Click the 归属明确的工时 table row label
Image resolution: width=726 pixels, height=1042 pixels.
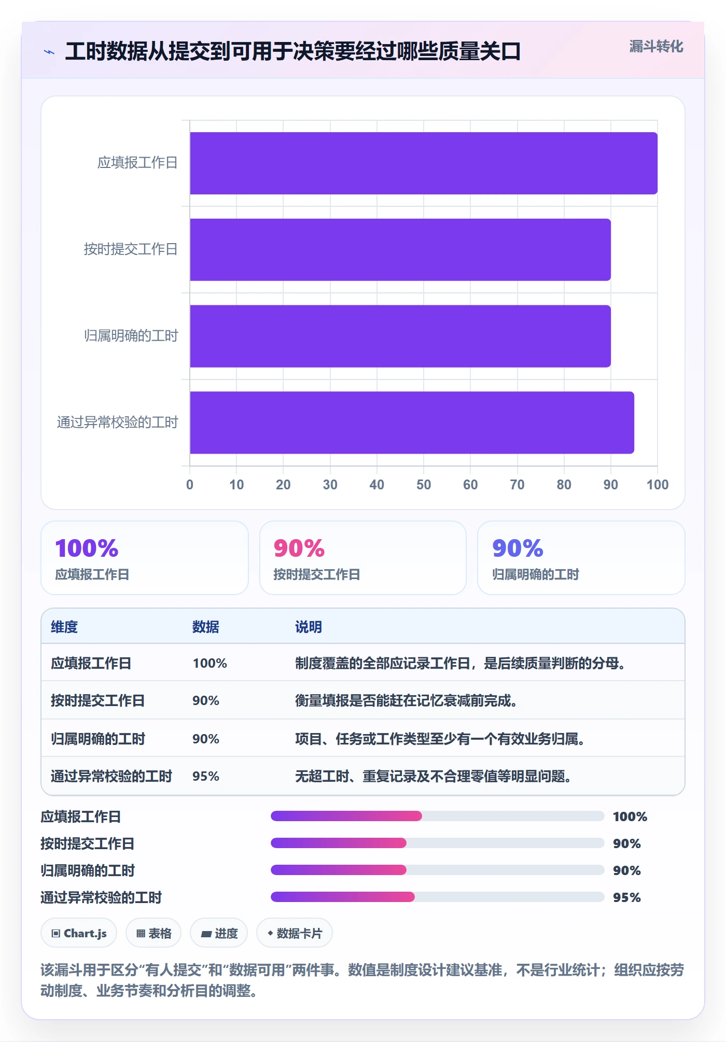point(98,739)
